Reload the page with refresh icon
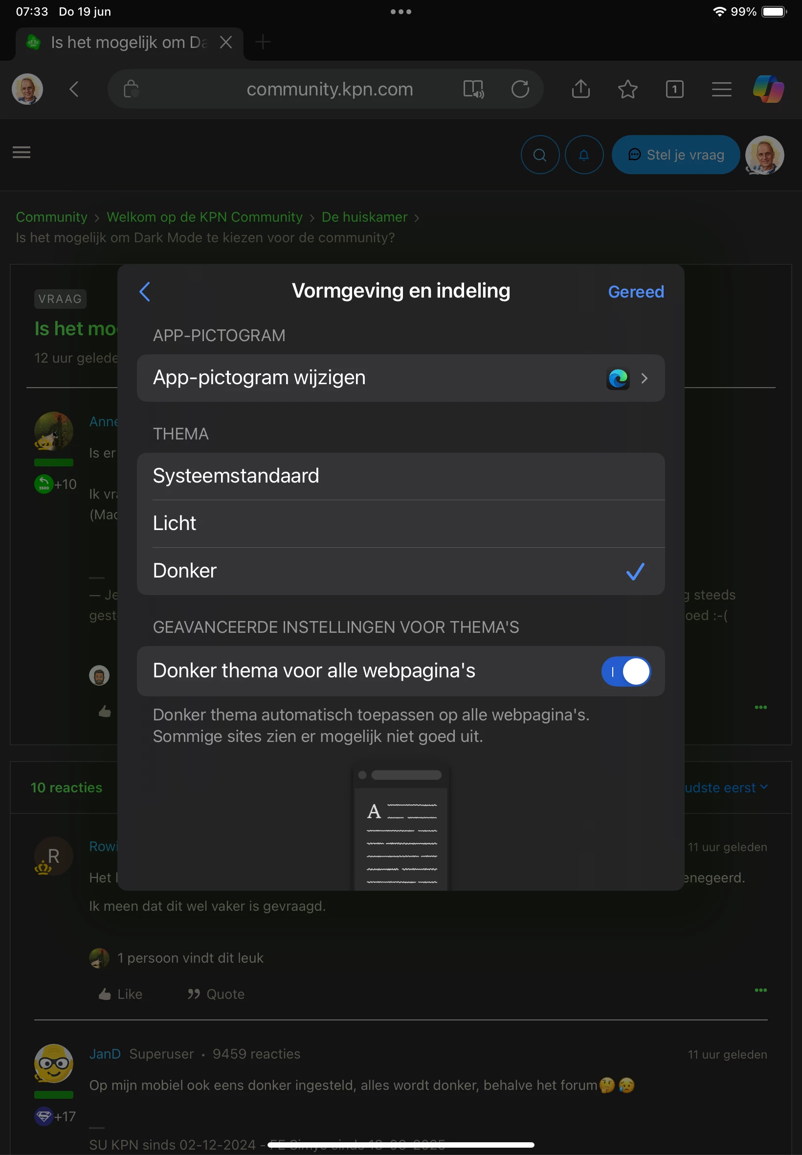Viewport: 802px width, 1155px height. tap(520, 90)
